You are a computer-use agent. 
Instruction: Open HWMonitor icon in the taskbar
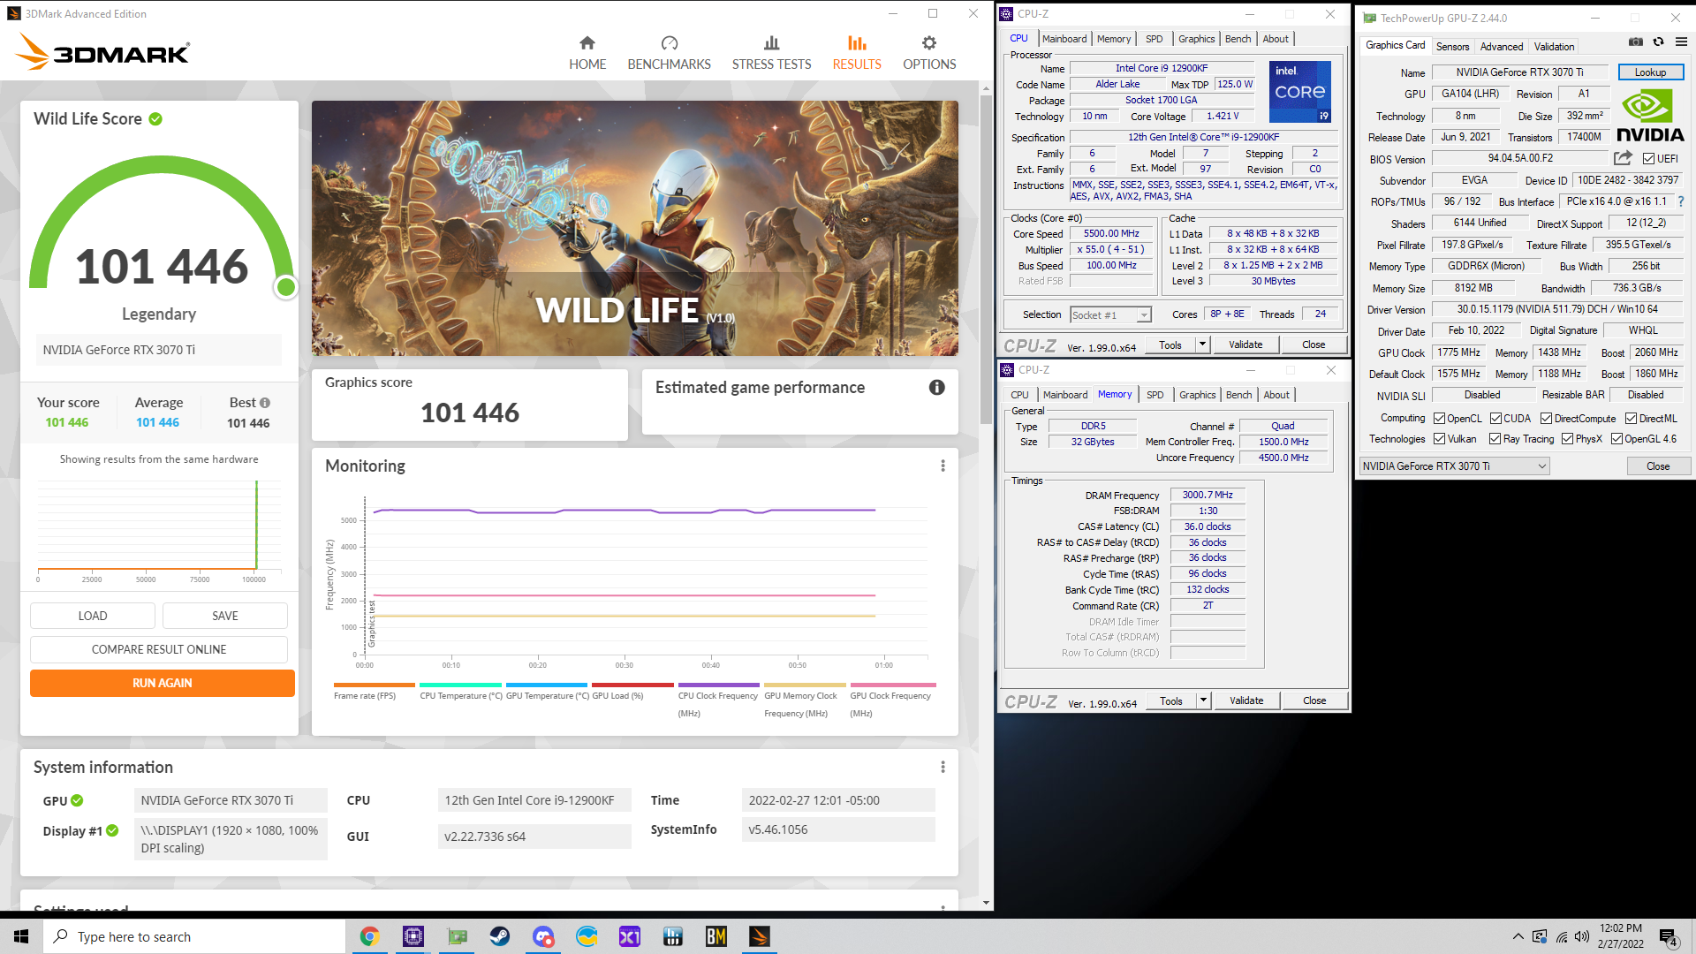pos(673,936)
